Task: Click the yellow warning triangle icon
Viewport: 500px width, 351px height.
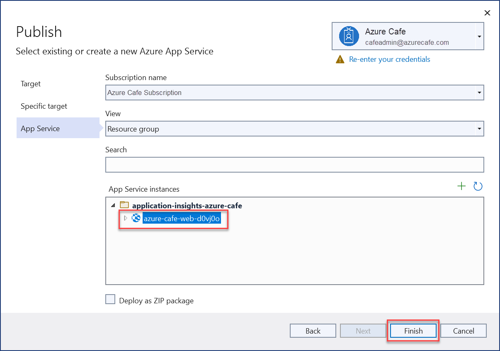Action: pyautogui.click(x=340, y=59)
